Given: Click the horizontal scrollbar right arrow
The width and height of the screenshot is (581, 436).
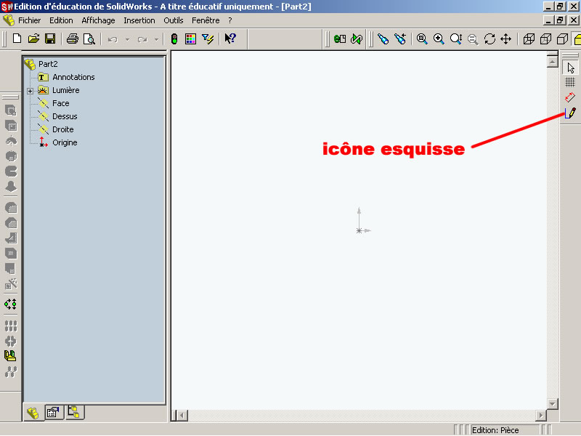Looking at the screenshot, I should coord(540,416).
